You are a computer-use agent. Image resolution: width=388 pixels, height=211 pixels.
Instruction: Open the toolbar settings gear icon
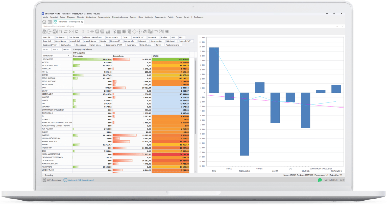[x=134, y=31]
